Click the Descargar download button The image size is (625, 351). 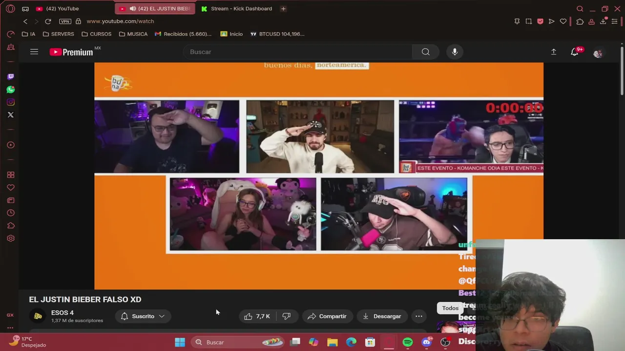(382, 316)
